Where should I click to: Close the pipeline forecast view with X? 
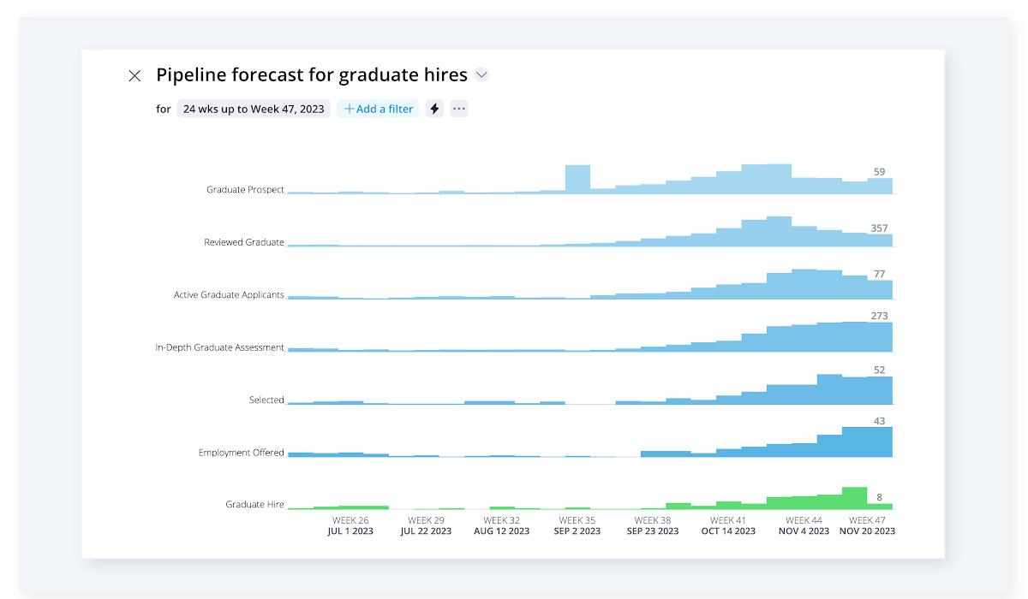pyautogui.click(x=134, y=76)
